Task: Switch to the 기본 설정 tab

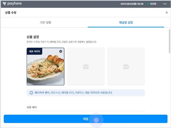Action: pos(45,23)
